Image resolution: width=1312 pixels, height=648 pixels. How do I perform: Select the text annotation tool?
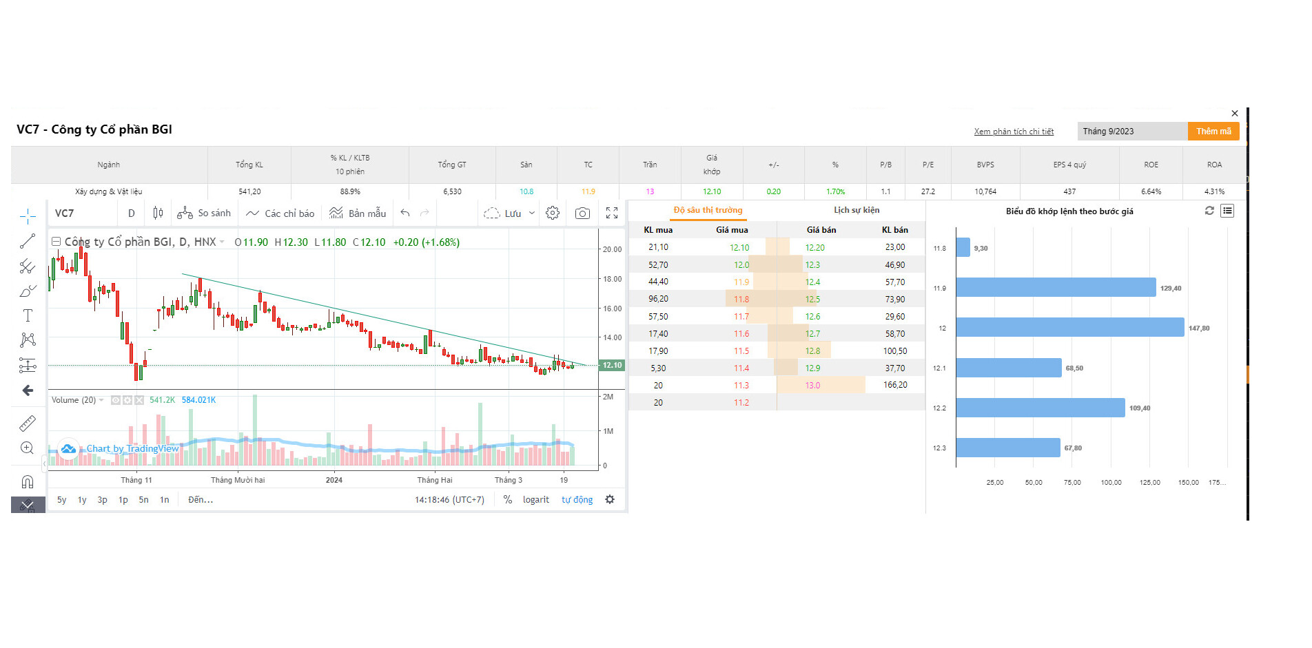[28, 315]
